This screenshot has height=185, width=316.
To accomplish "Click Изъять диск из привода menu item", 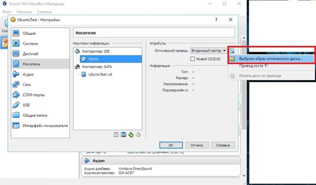I will pyautogui.click(x=260, y=75).
